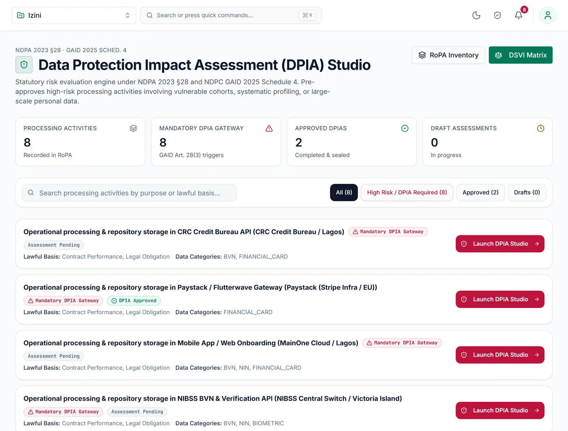This screenshot has height=431, width=568.
Task: Open RoPA Inventory
Action: [448, 55]
